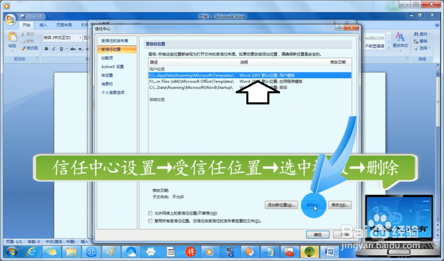Screen dimensions: 444x261
Task: Select the AppData\Roaming\Microsoft\Templates\ location row
Action: 250,75
